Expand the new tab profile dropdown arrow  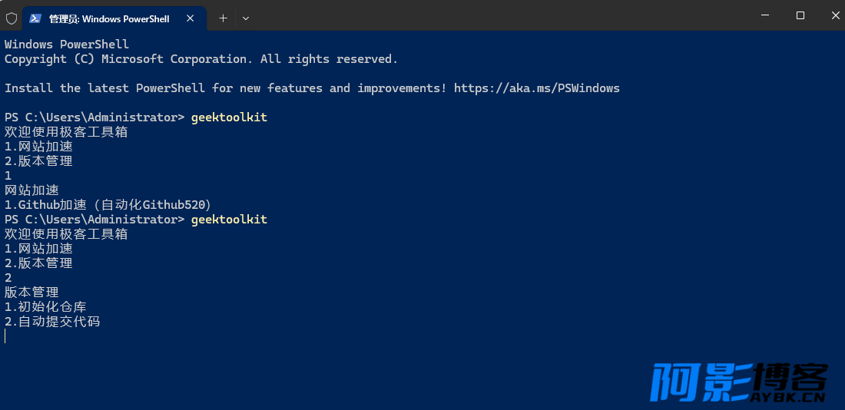[246, 18]
